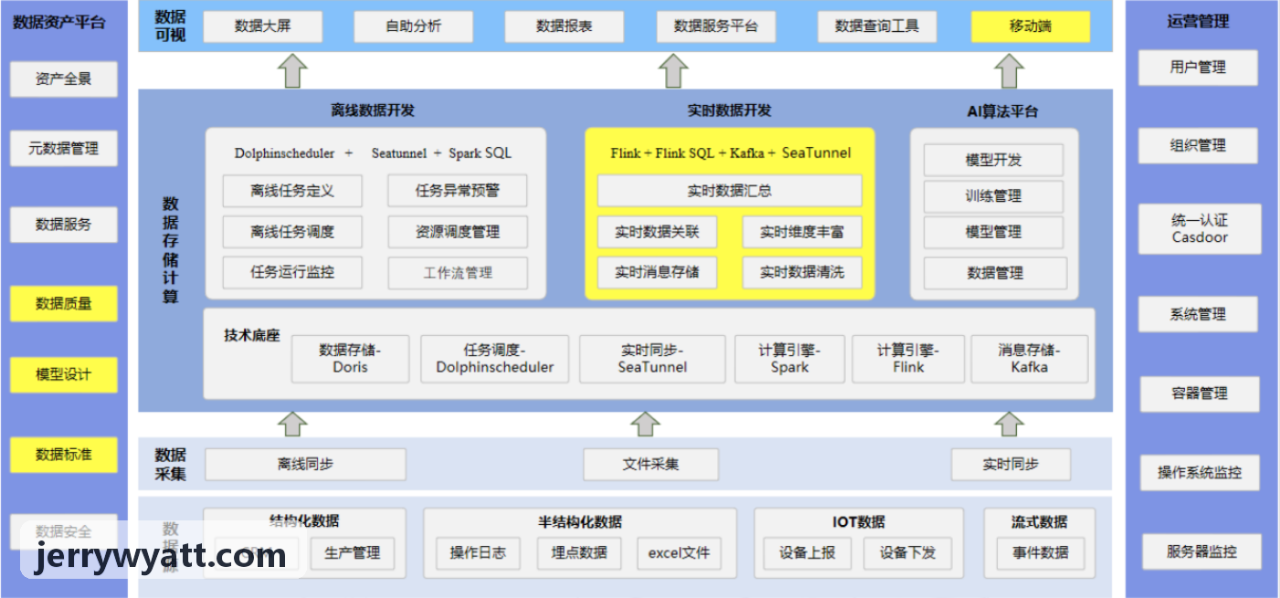
Task: Click the 技术底座 label
Action: pyautogui.click(x=251, y=335)
